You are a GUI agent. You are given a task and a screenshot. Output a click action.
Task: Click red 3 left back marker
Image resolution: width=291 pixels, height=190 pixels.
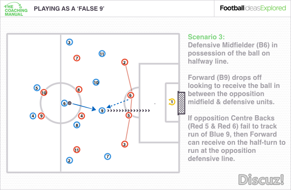click(x=125, y=144)
